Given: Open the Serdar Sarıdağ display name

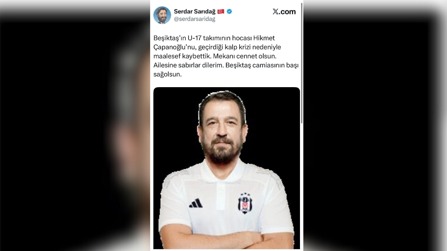Looking at the screenshot, I should [x=195, y=12].
